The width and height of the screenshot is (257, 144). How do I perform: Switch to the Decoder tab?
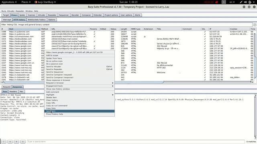(x=75, y=15)
